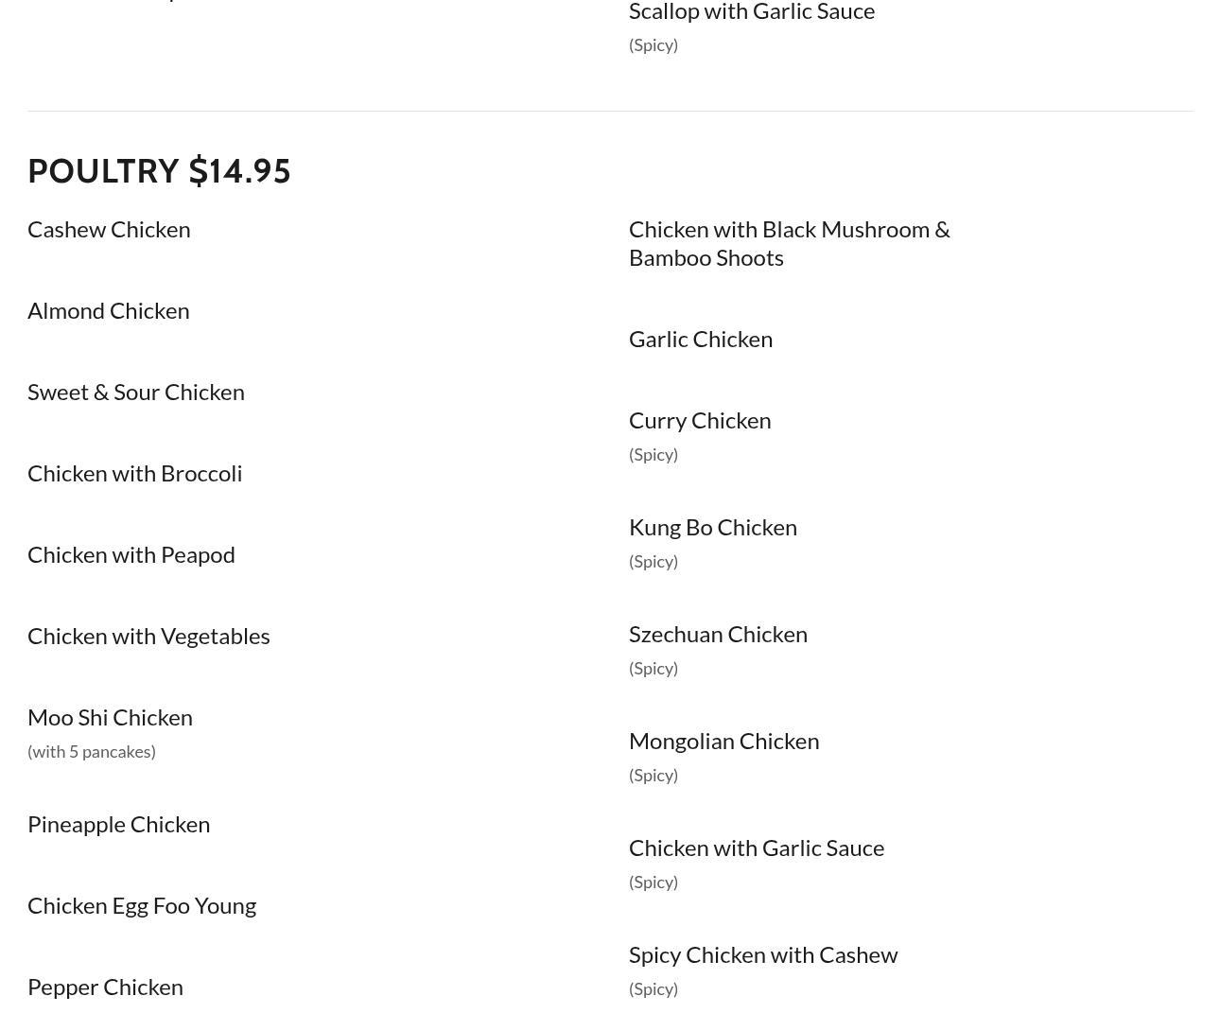Screen dimensions: 1220x1031
Task: Select Szechuan Chicken
Action: tap(718, 635)
